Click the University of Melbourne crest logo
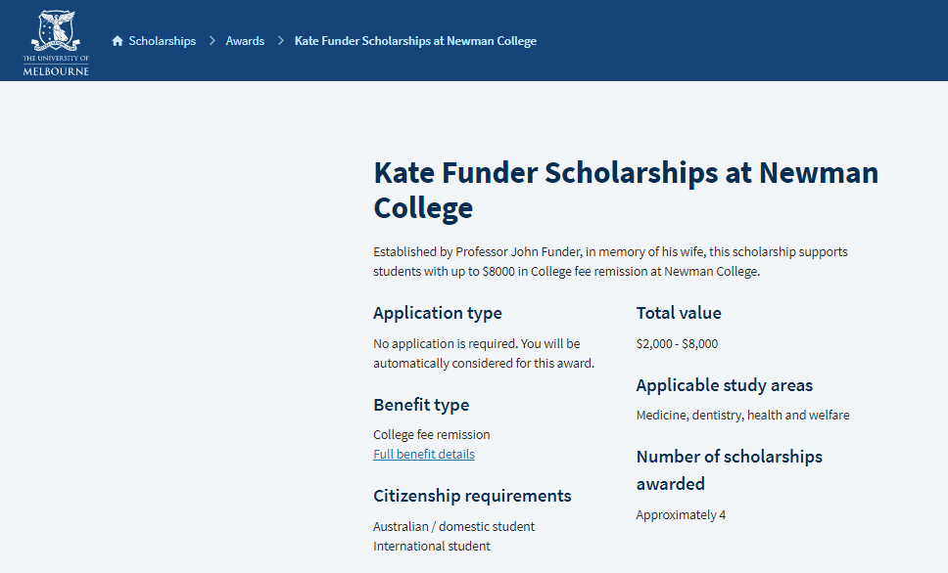948x573 pixels. 56,42
